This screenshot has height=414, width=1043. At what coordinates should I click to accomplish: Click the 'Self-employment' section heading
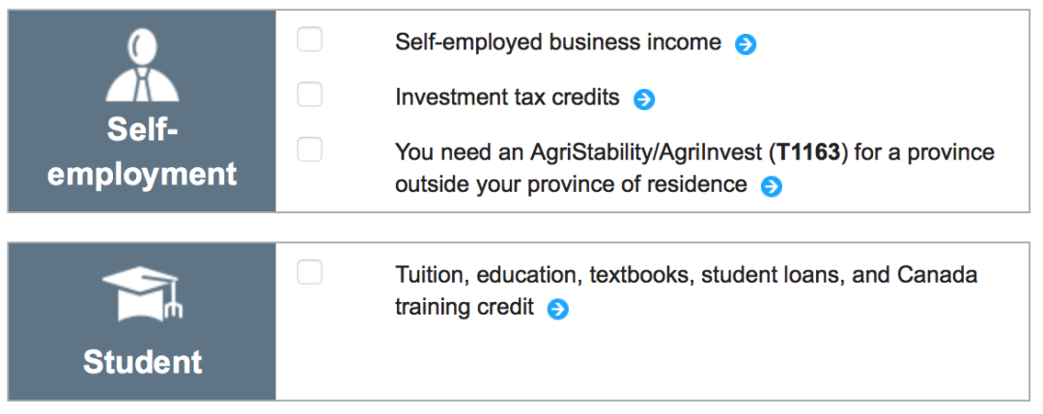click(x=142, y=152)
